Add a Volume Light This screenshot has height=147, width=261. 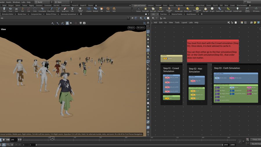pyautogui.click(x=179, y=9)
